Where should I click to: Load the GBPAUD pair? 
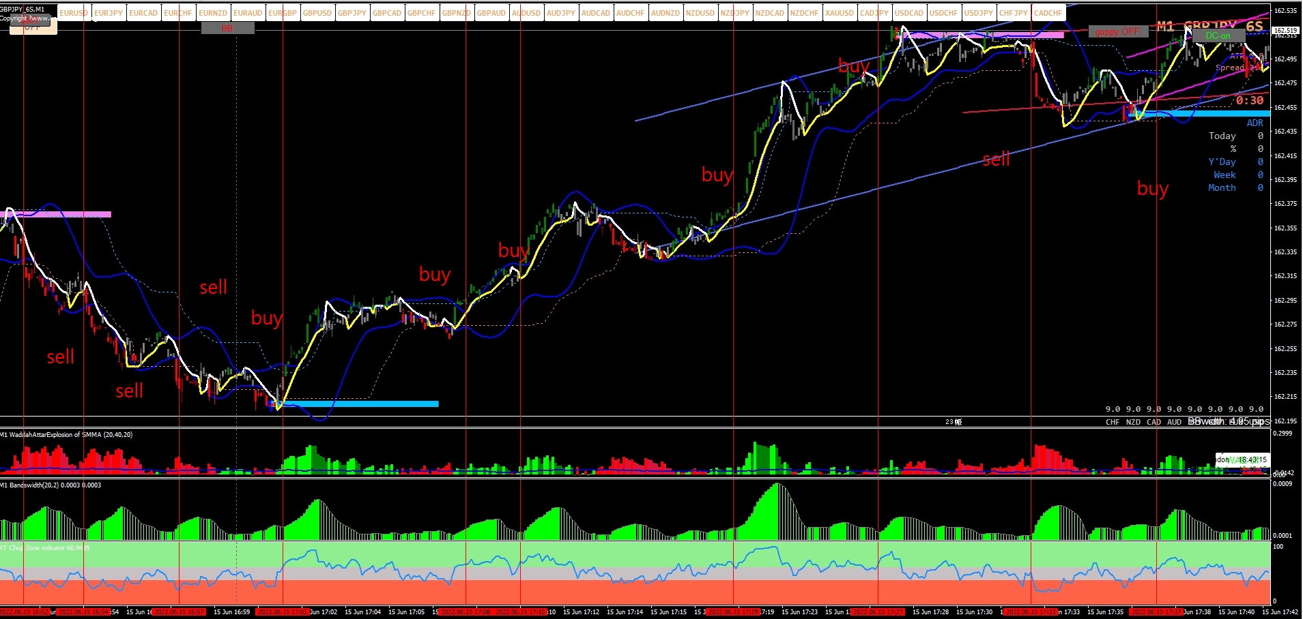492,13
